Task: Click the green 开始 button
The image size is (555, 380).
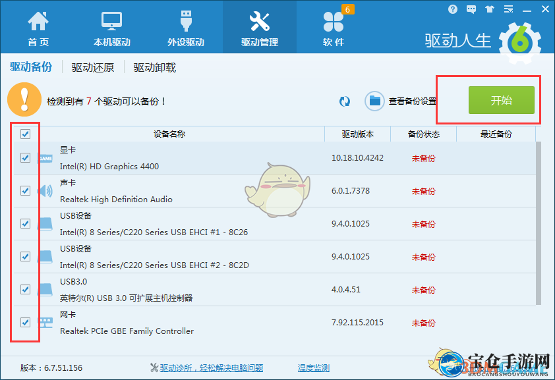Action: 501,100
